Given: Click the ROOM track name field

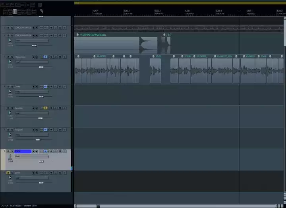Looking at the screenshot, I should click(23, 151).
